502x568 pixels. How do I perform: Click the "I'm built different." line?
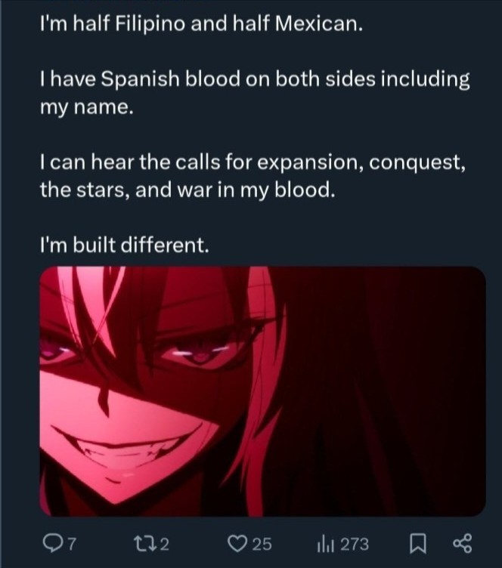(x=124, y=245)
